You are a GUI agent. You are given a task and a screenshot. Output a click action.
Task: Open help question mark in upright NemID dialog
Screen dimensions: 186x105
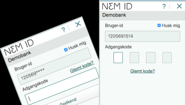click(164, 6)
